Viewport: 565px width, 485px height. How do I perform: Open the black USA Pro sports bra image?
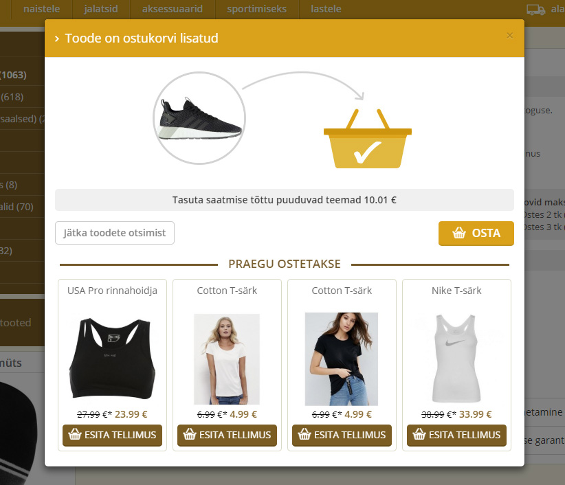pos(113,359)
